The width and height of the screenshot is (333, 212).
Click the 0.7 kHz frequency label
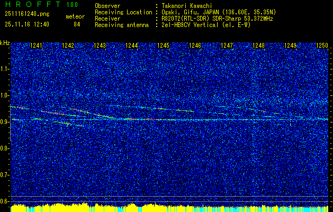(x=4, y=175)
